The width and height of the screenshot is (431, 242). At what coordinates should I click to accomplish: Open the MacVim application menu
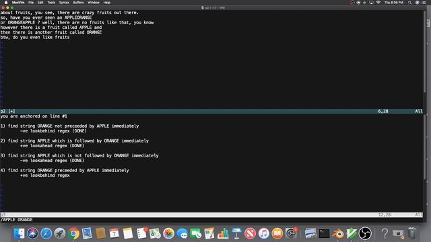[x=18, y=3]
